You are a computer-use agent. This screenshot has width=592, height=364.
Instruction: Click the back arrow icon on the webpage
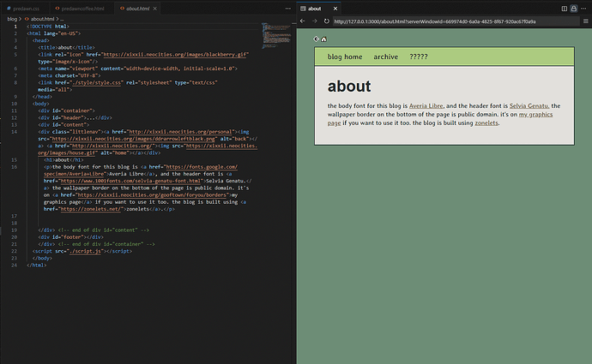click(316, 39)
